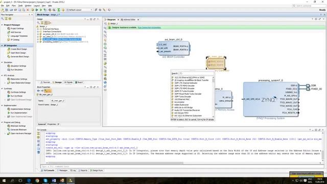The image size is (327, 184).
Task: Click zoom in icon on diagram toolbar
Action: click(x=105, y=28)
